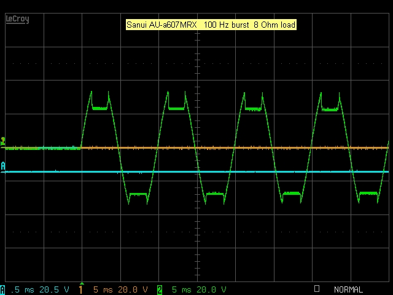Viewport: 393px width, 295px height.
Task: Click the orange '5 ms 20.0 V' channel 1 readout
Action: pyautogui.click(x=120, y=289)
